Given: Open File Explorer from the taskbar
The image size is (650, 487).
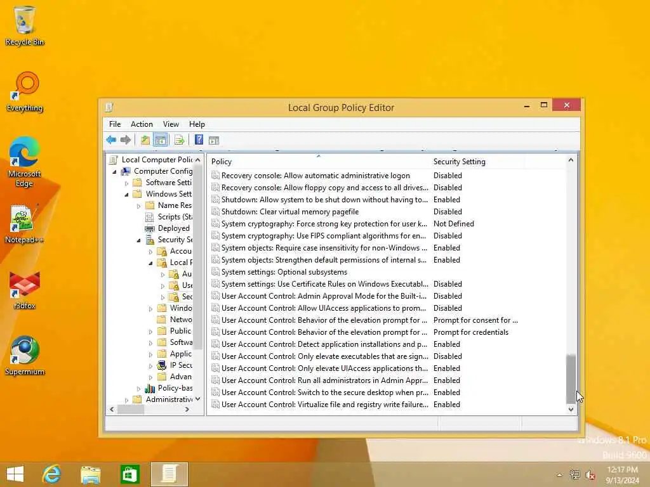Looking at the screenshot, I should 90,474.
